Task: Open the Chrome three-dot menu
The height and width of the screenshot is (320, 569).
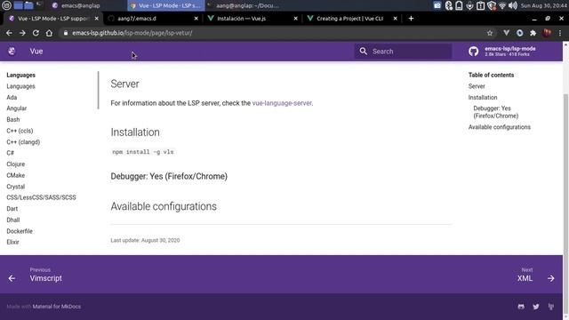Action: coord(560,33)
